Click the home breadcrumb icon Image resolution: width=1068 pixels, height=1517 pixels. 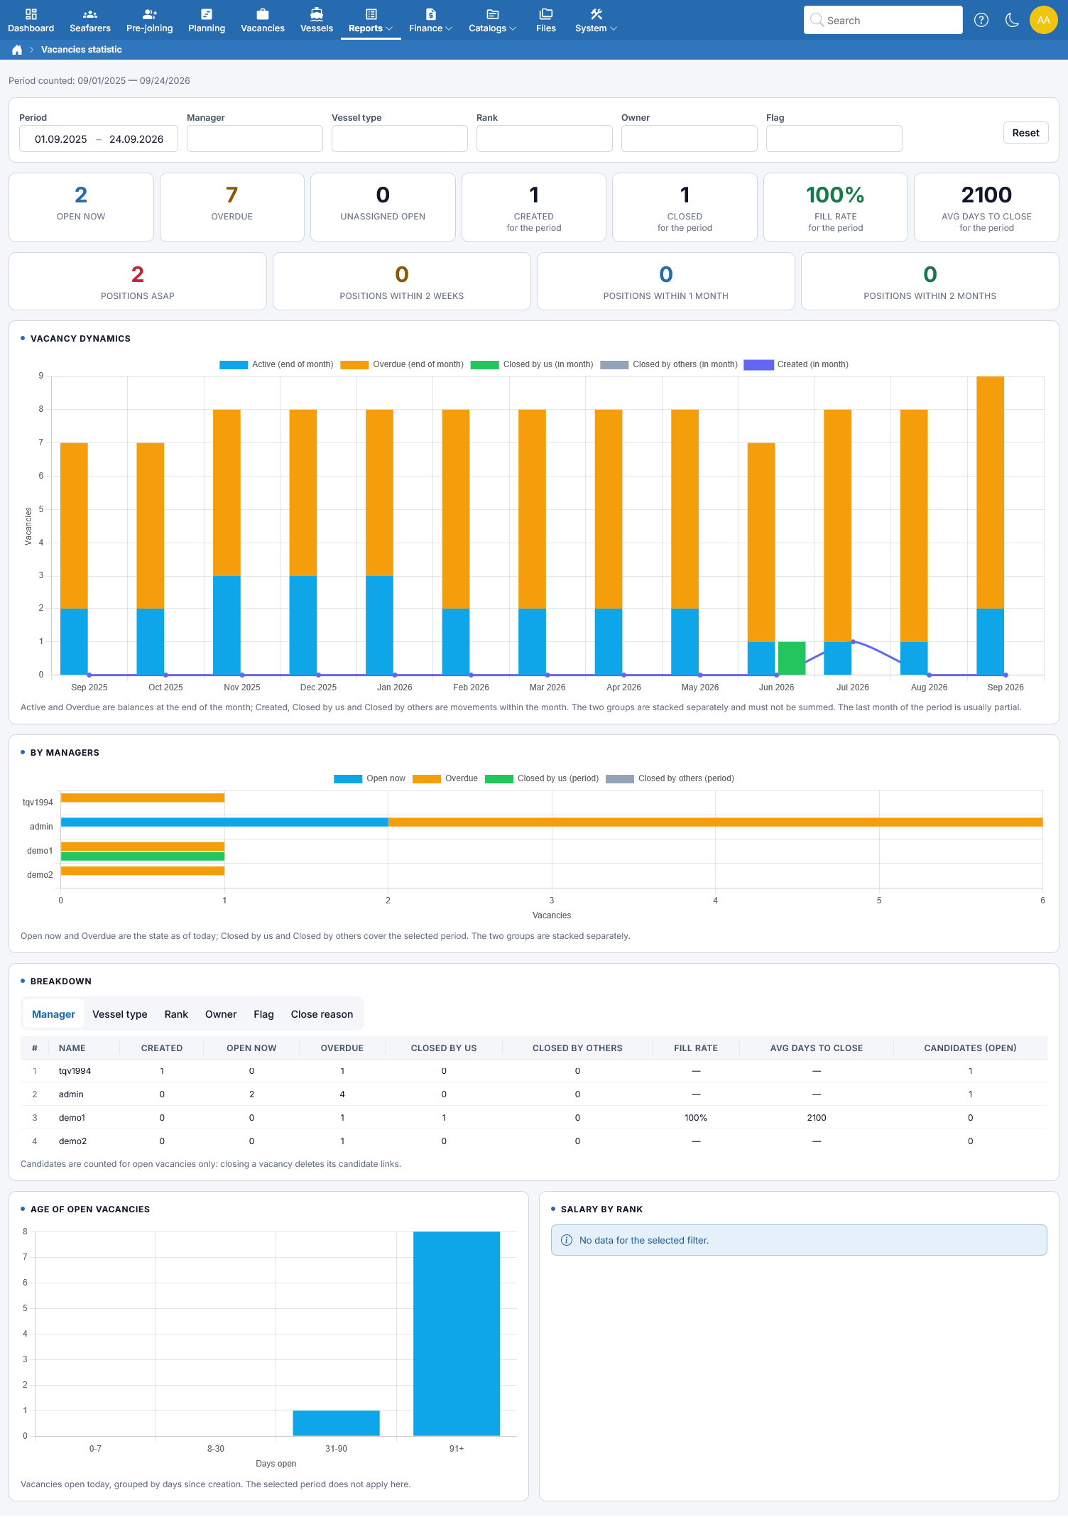[x=17, y=50]
